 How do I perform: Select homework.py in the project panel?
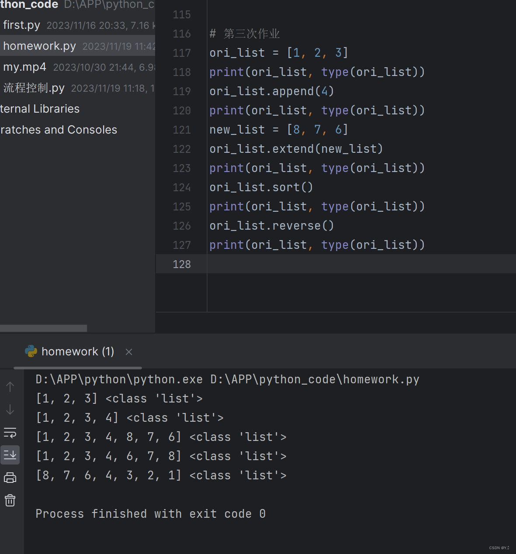tap(39, 45)
